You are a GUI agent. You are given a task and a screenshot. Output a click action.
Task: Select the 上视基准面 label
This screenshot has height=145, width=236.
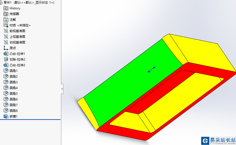click(17, 37)
